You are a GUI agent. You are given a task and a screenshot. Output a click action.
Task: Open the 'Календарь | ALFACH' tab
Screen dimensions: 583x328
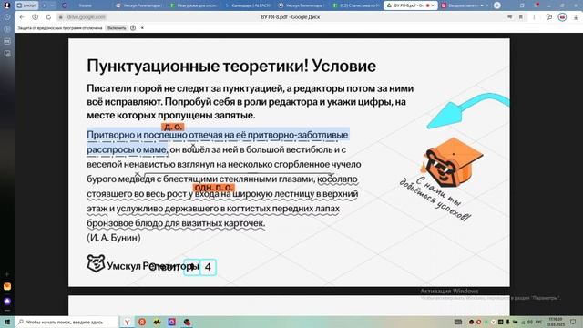click(249, 5)
